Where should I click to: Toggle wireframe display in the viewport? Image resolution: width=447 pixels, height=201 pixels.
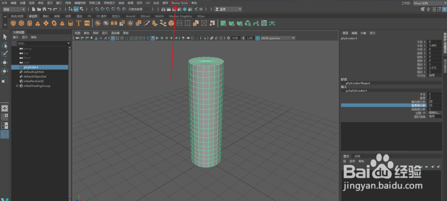pos(148,38)
